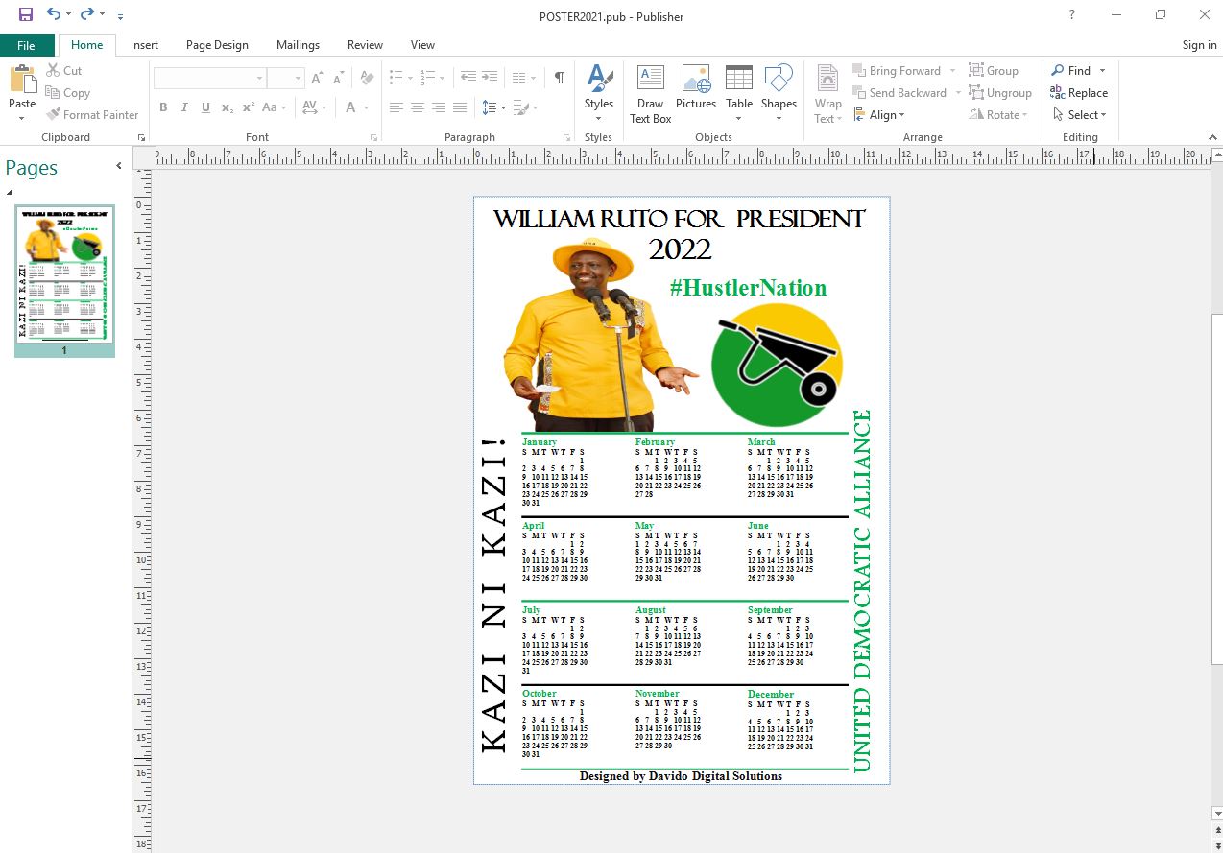Open the Character Spacing dropdown
Image resolution: width=1223 pixels, height=853 pixels.
click(314, 107)
